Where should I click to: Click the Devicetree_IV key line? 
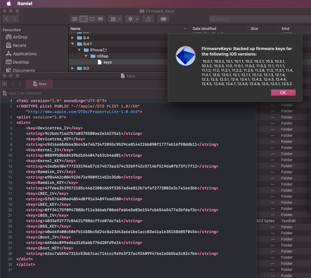point(54,128)
